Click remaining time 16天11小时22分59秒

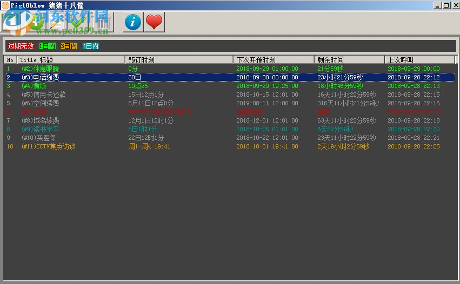[346, 94]
